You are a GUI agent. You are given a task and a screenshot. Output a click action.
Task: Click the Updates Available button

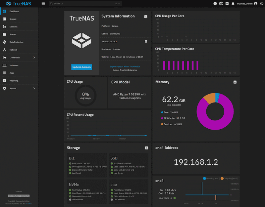(81, 67)
